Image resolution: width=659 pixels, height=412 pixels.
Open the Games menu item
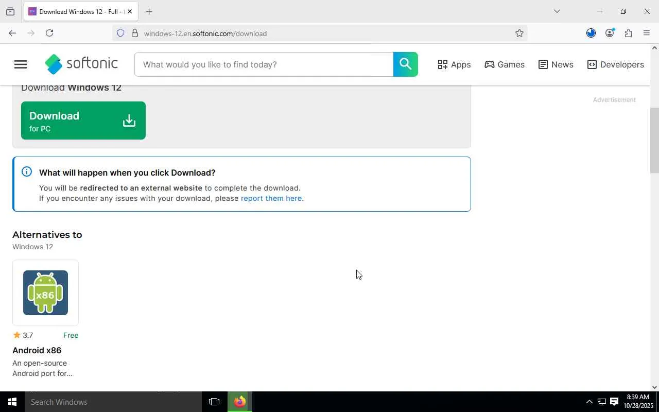(x=505, y=64)
